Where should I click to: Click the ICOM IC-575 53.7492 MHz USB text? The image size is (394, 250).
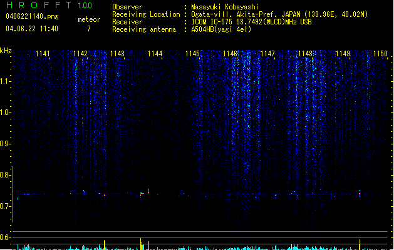point(252,22)
